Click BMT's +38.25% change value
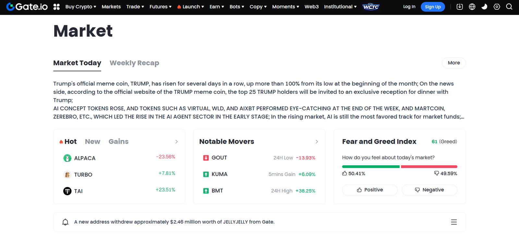The width and height of the screenshot is (519, 236). [305, 191]
